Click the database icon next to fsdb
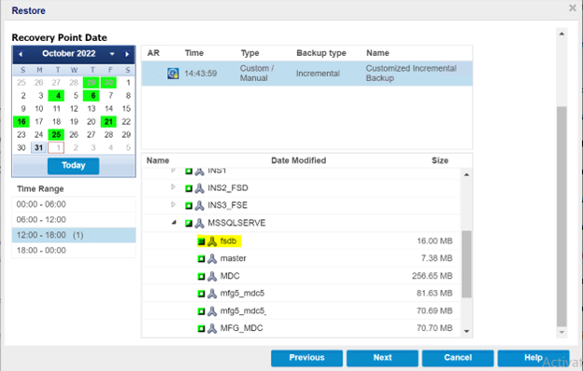Image resolution: width=583 pixels, height=371 pixels. coord(212,241)
